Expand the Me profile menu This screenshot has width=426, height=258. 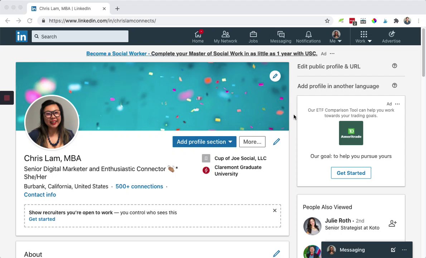coord(336,37)
